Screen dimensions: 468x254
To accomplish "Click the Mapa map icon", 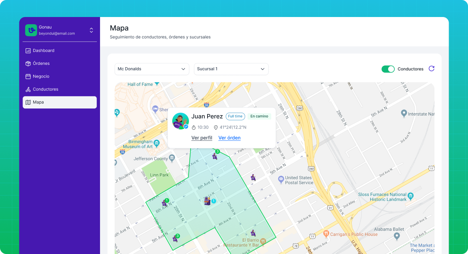I will (28, 102).
